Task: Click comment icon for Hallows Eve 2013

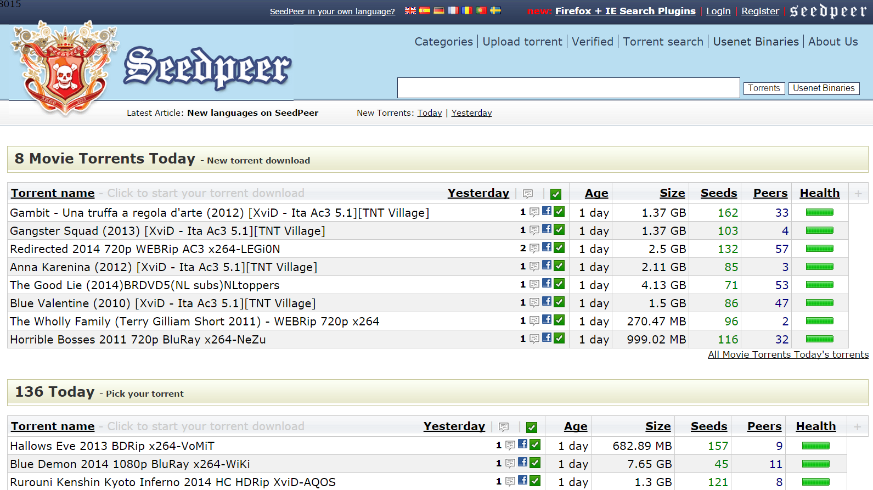Action: 510,446
